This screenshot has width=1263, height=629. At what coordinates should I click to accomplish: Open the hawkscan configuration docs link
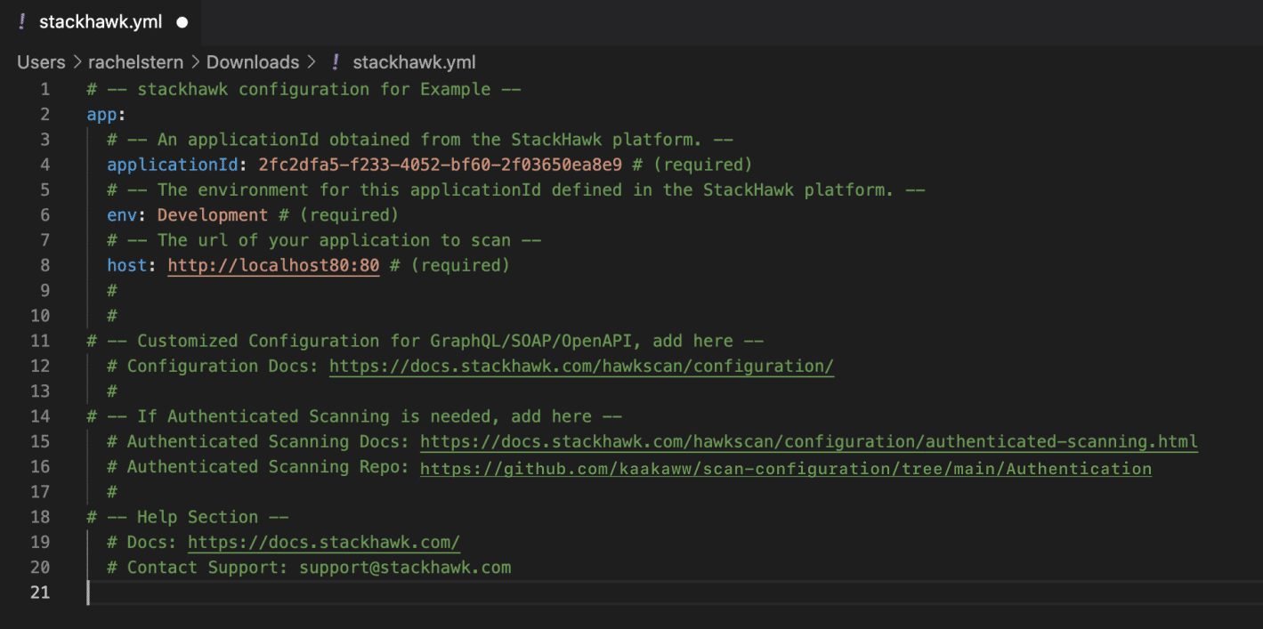point(581,366)
